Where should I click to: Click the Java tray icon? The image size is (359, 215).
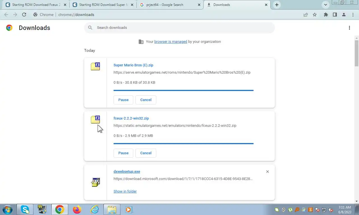coord(310,210)
